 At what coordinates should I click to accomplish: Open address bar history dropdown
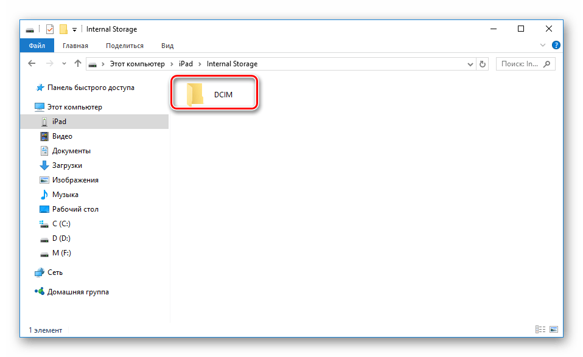470,64
